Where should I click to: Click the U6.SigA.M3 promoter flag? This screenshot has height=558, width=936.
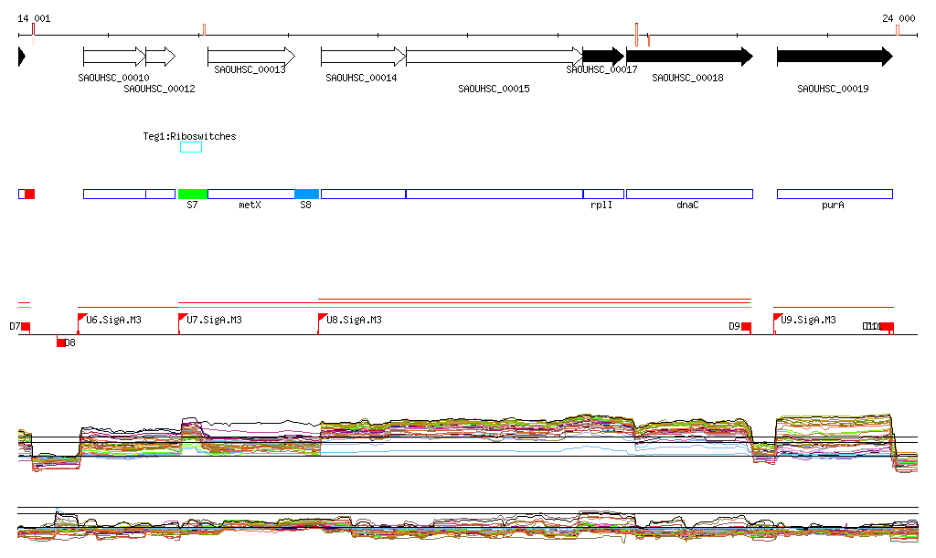pos(82,318)
